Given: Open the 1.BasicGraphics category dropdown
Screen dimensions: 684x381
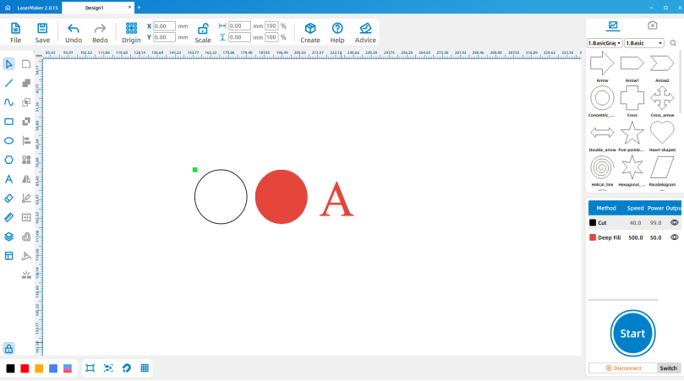Looking at the screenshot, I should (x=605, y=43).
